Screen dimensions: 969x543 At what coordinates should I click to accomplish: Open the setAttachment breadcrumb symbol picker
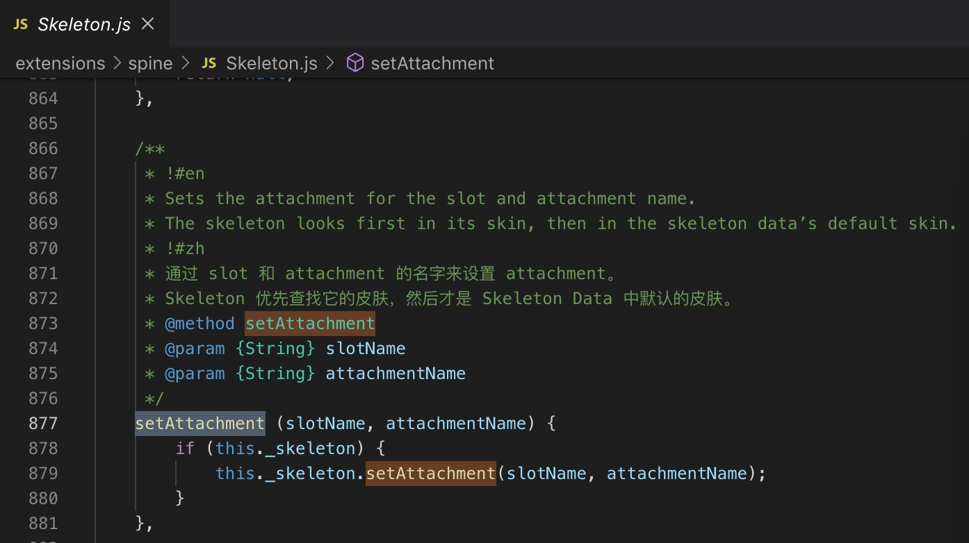point(432,63)
